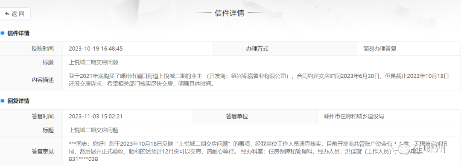This screenshot has width=461, height=168.
Task: Click the reply text starting ***同志：您好
Action: coord(257,151)
